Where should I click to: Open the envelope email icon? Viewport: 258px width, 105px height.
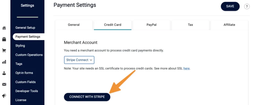coord(4,84)
